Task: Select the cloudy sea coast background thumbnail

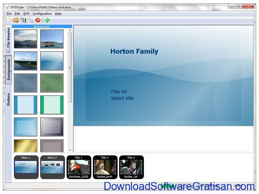Action: pos(26,39)
